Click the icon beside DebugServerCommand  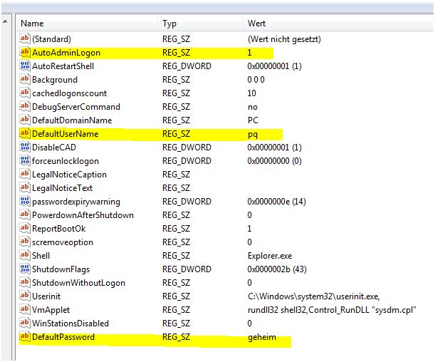(24, 106)
